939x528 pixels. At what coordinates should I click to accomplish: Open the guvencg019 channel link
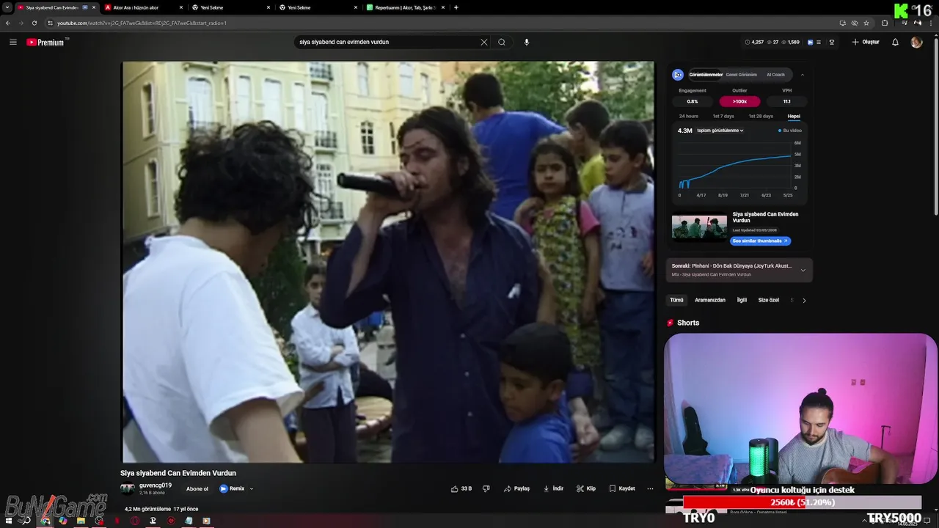156,485
